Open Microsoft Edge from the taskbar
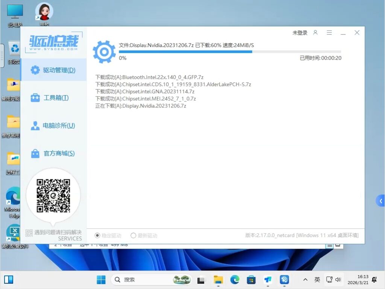This screenshot has width=385, height=289. click(235, 280)
